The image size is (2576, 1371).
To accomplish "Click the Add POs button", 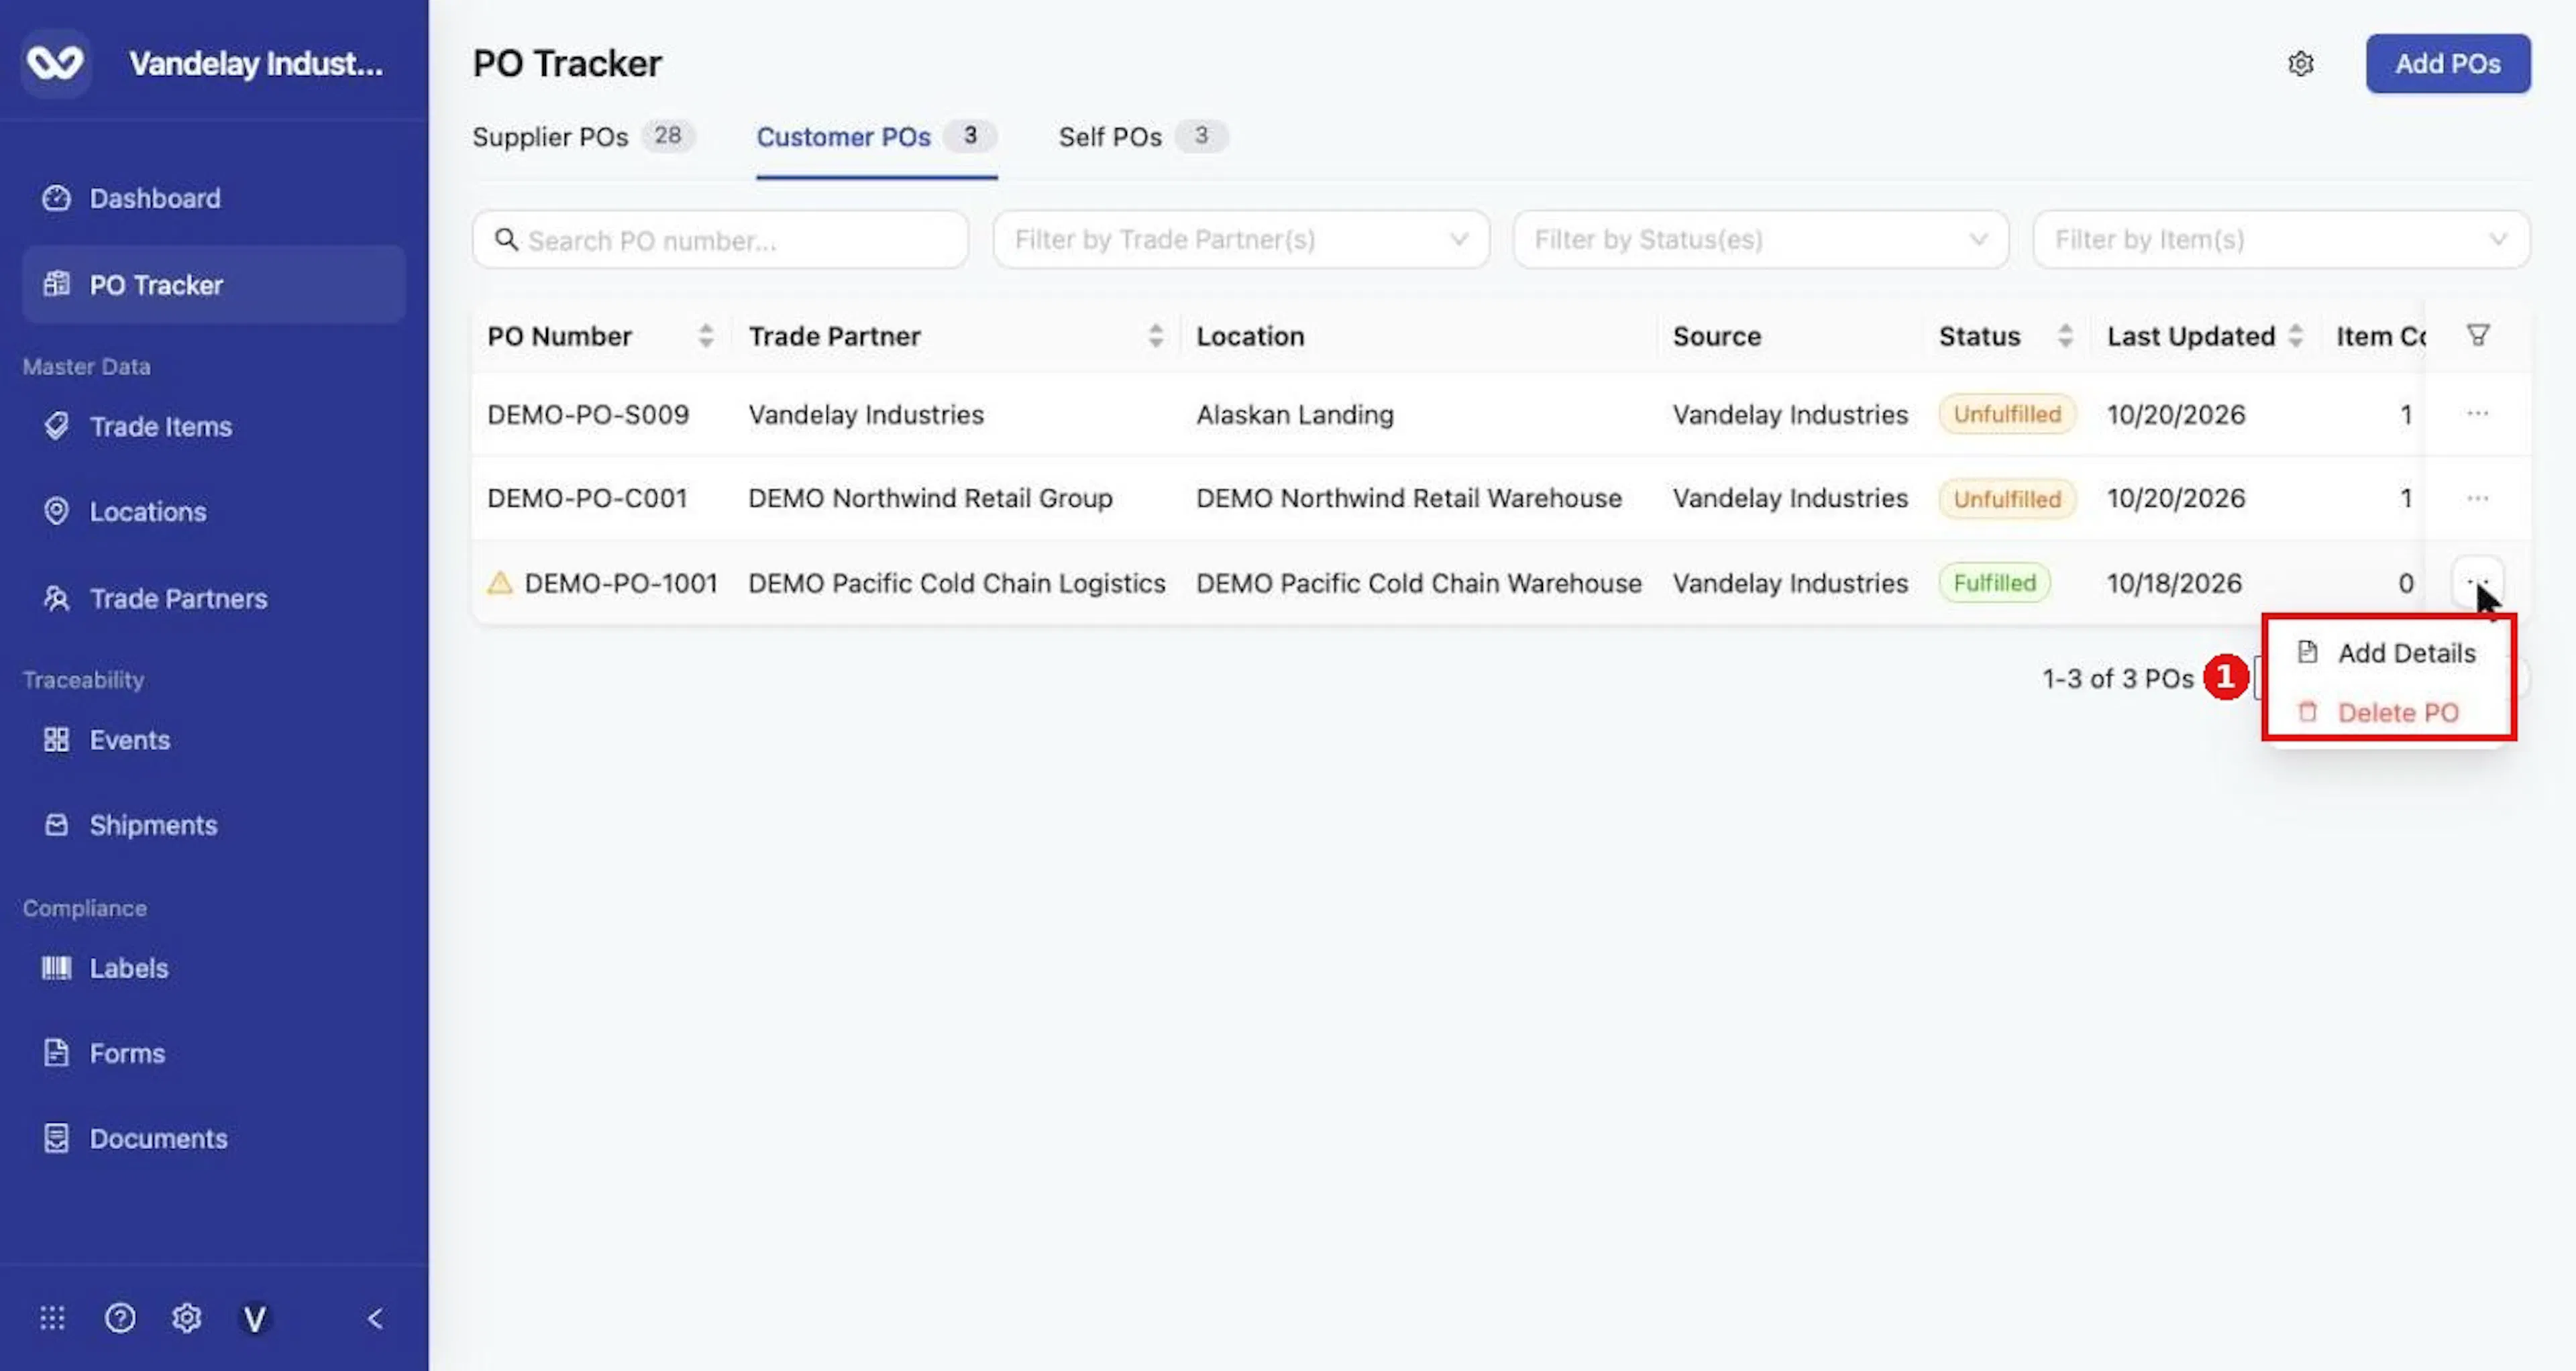I will (2448, 64).
